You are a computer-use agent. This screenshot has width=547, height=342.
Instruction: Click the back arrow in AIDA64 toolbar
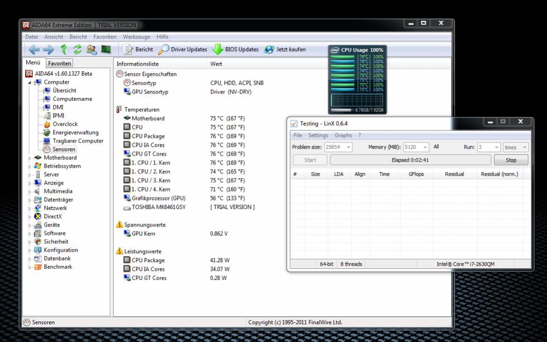coord(34,50)
